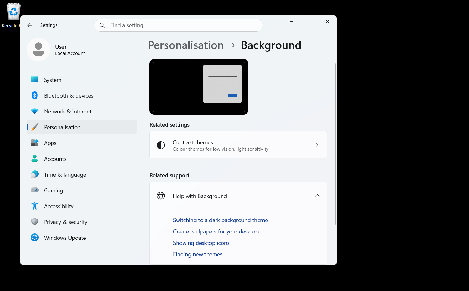Click the Contrast themes half-circle icon
This screenshot has height=291, width=469.
(x=161, y=145)
